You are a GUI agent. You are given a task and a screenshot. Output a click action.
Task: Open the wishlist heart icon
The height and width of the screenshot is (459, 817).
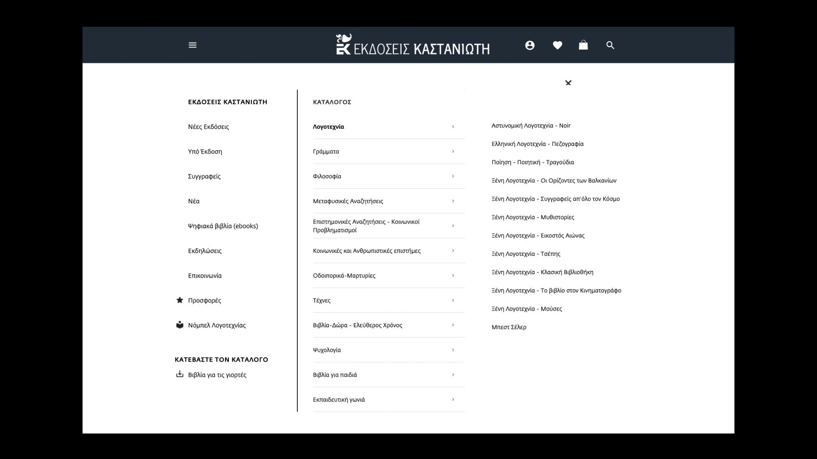coord(557,45)
